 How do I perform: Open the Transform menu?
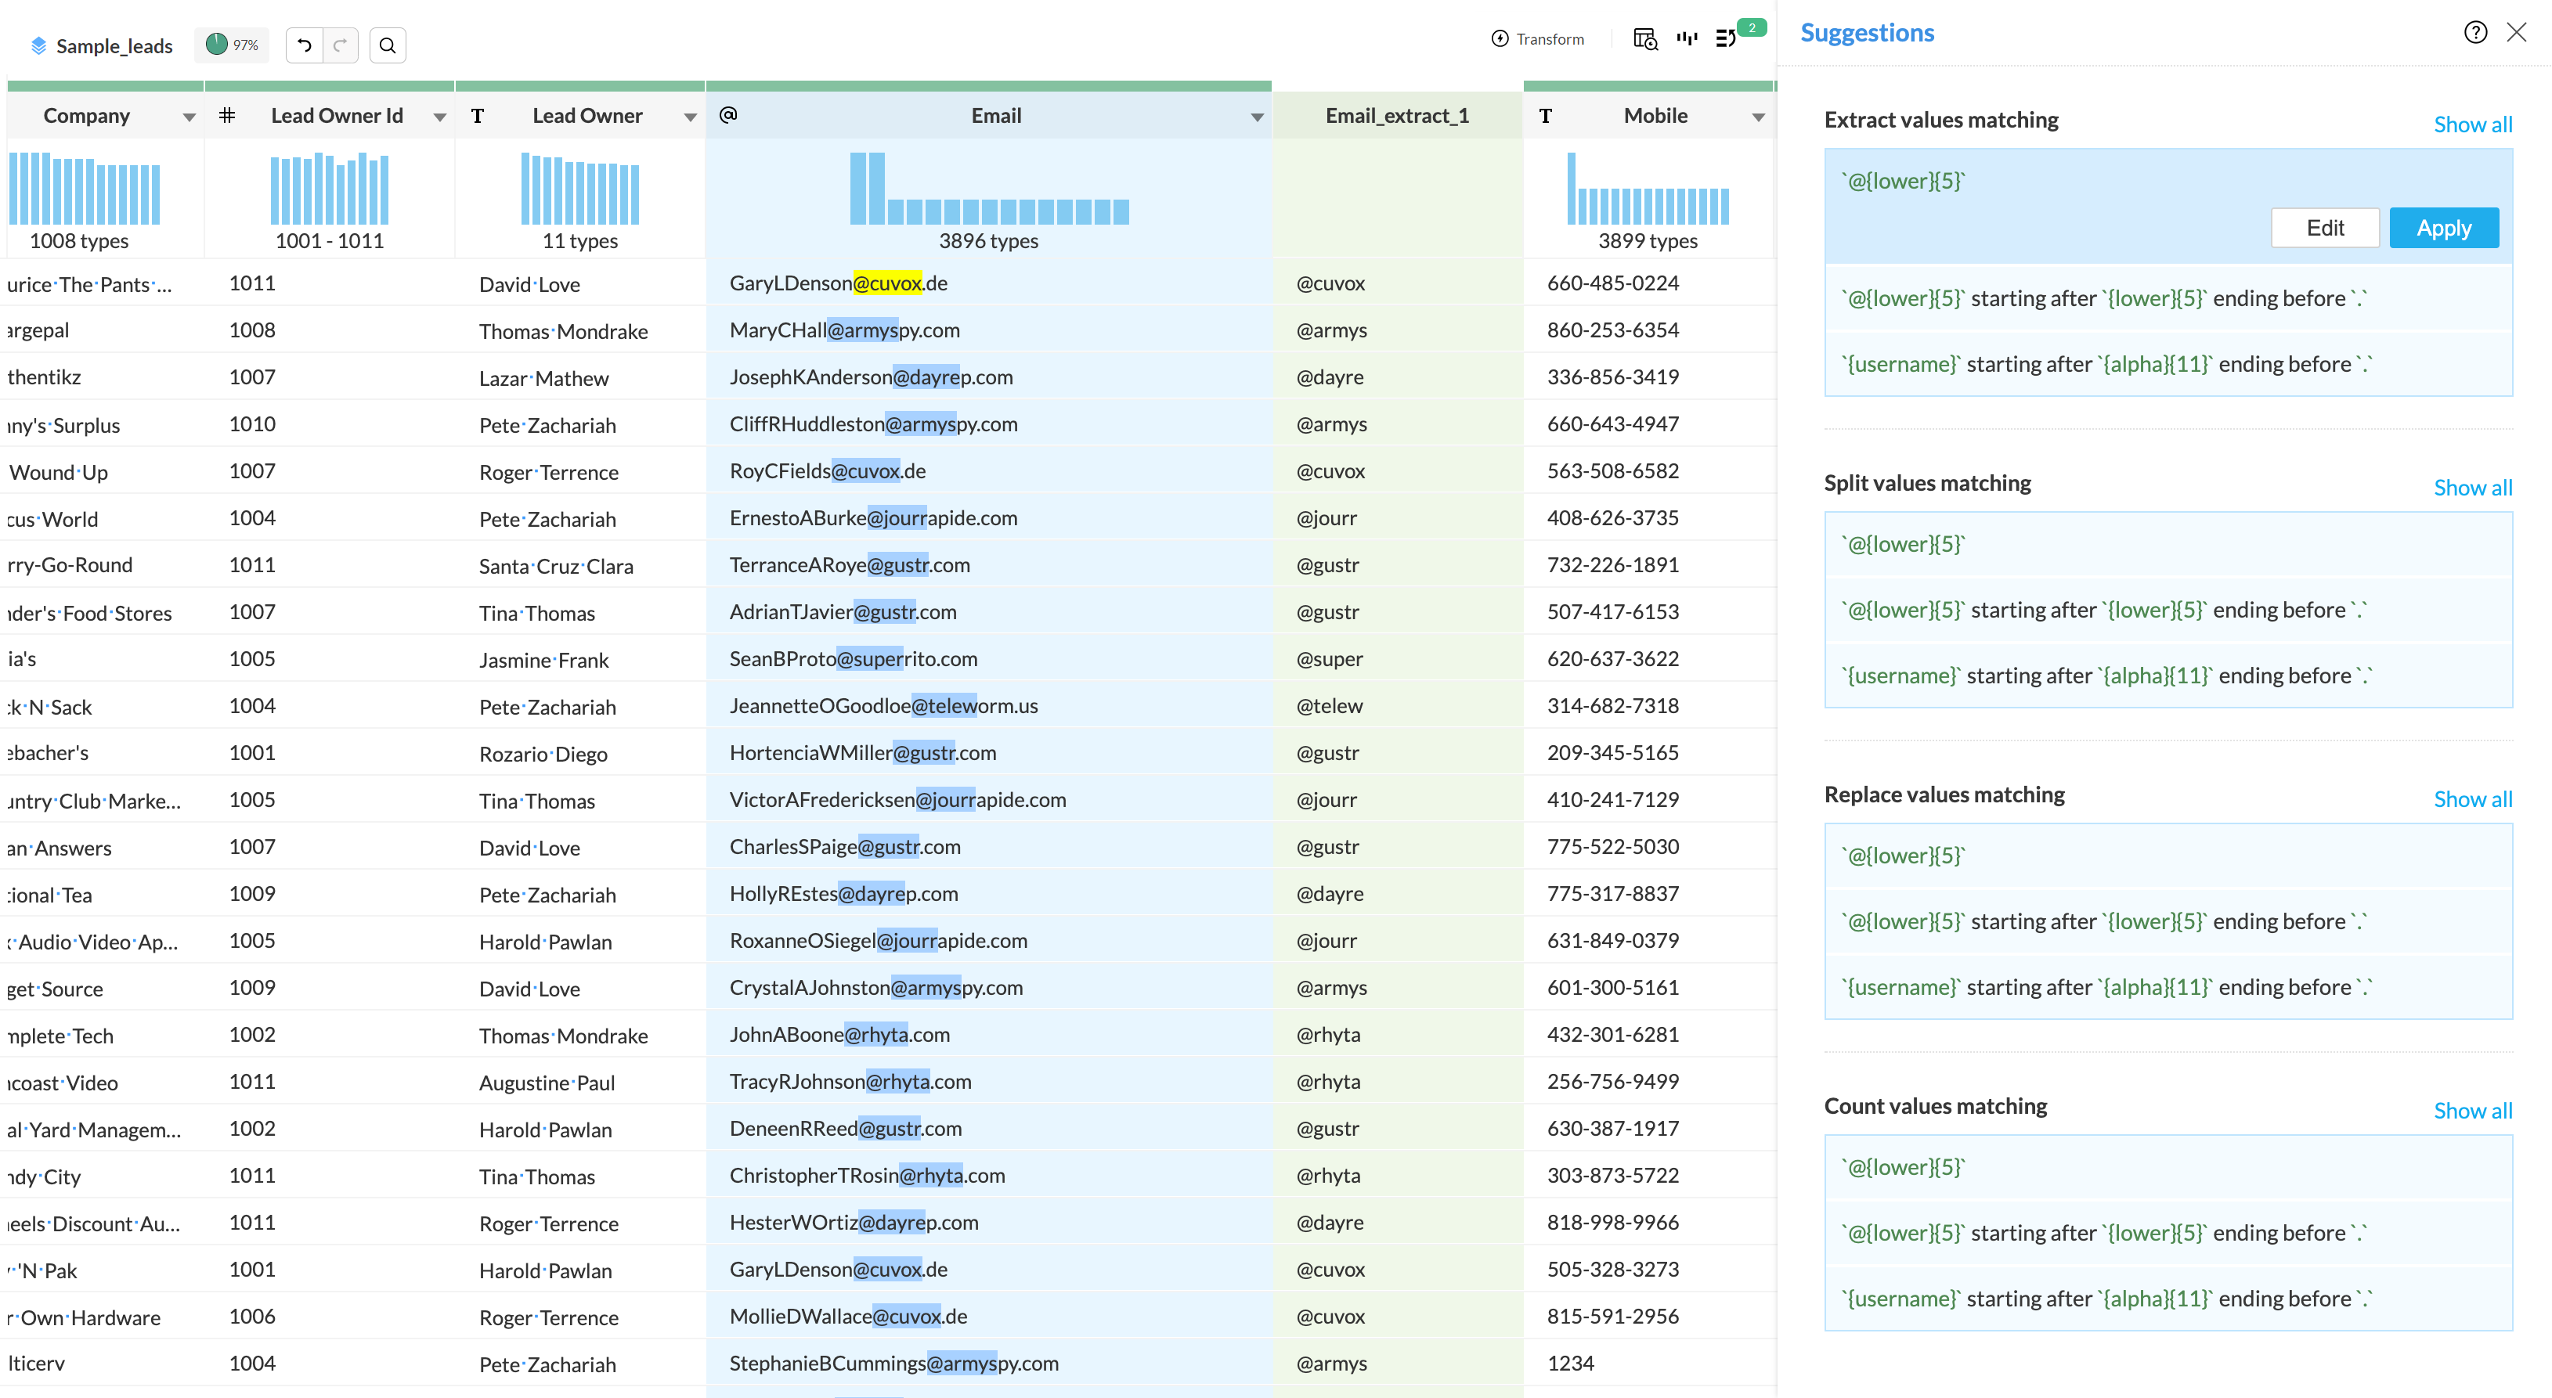pyautogui.click(x=1537, y=40)
